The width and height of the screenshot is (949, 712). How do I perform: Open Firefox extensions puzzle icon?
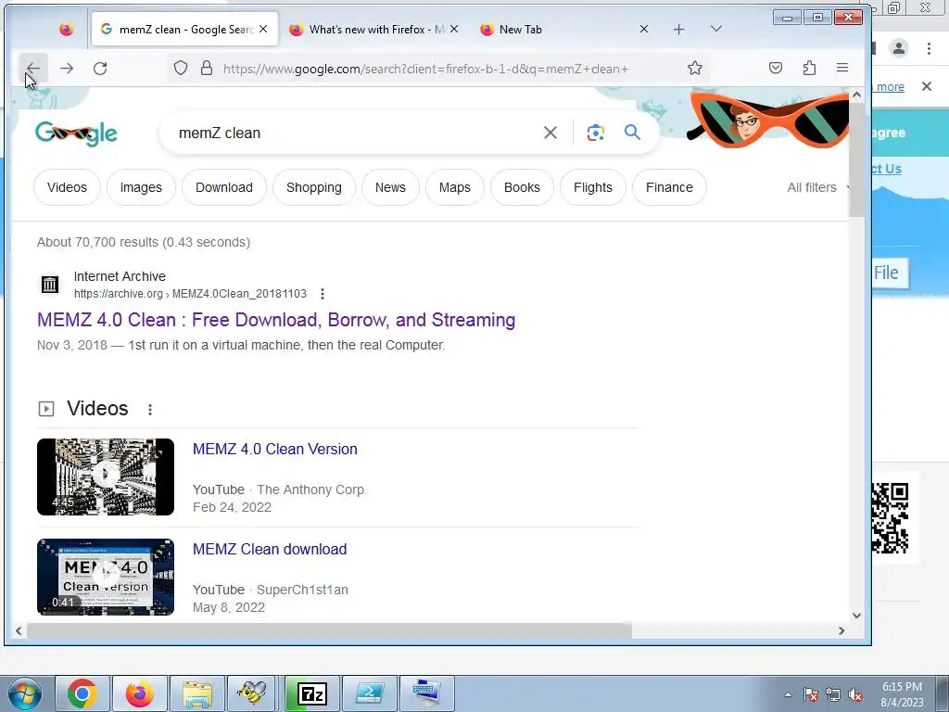809,68
